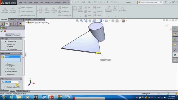
Task: Open the PropertyManager tab icon
Action: [7, 24]
